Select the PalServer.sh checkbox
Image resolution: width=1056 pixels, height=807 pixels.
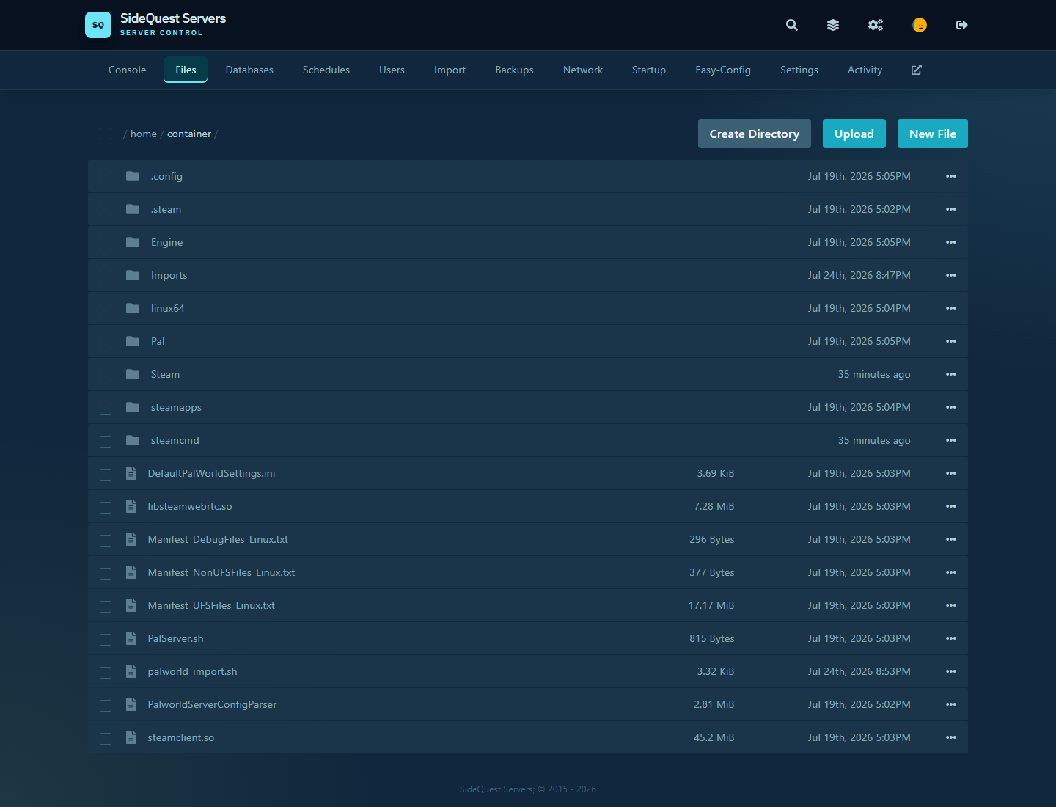pos(106,640)
